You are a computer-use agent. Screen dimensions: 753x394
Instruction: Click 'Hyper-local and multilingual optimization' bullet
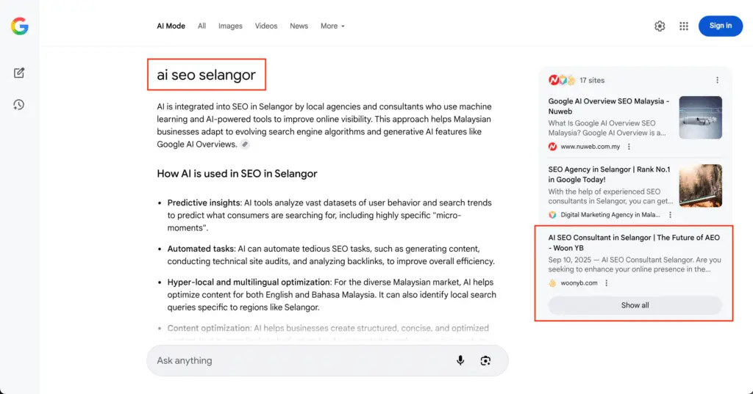(249, 282)
